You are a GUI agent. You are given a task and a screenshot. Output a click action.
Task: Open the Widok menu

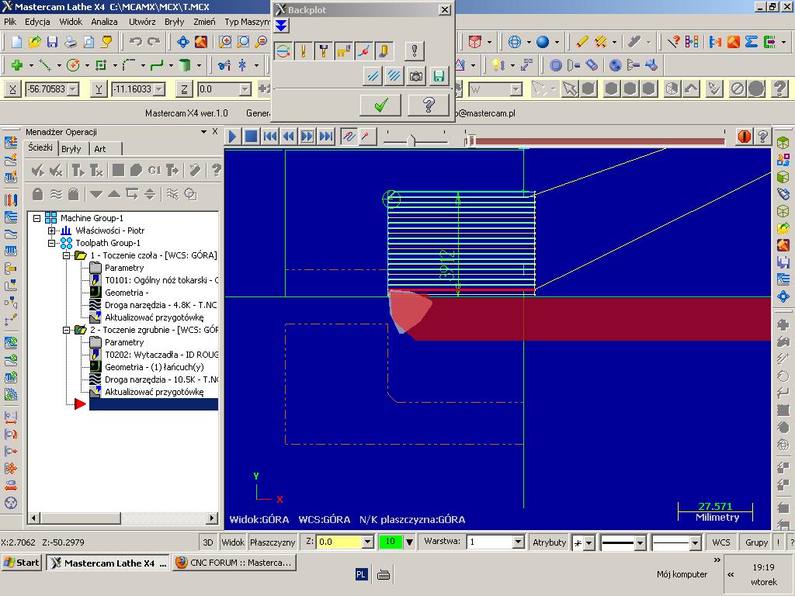tap(71, 22)
